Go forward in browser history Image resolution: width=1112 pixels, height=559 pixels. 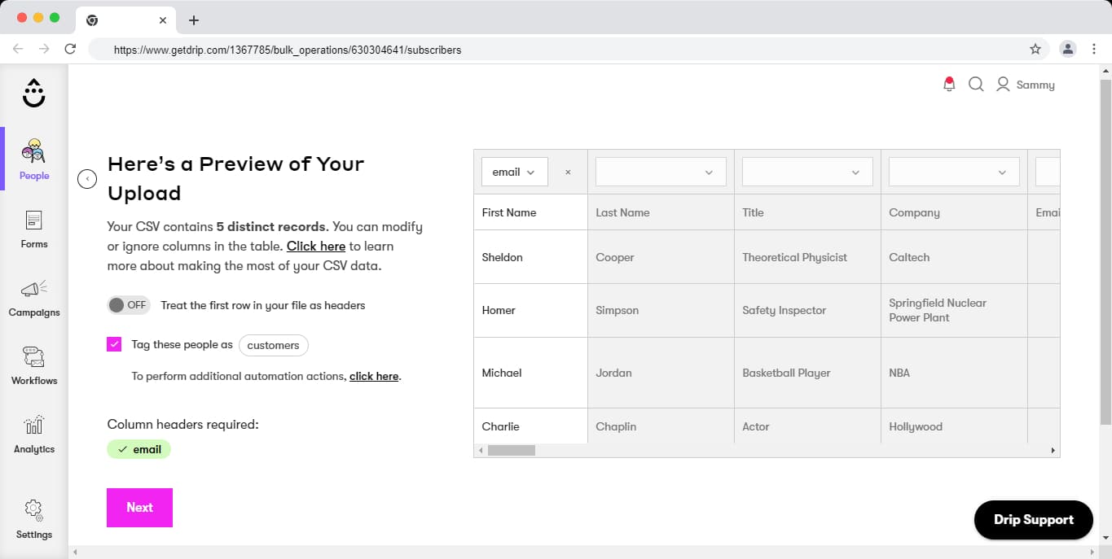[x=44, y=49]
